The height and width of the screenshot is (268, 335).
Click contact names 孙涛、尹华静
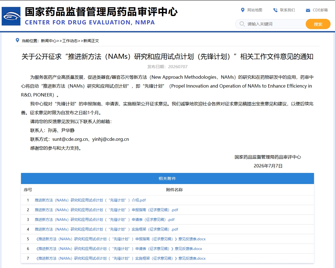[x=61, y=130]
